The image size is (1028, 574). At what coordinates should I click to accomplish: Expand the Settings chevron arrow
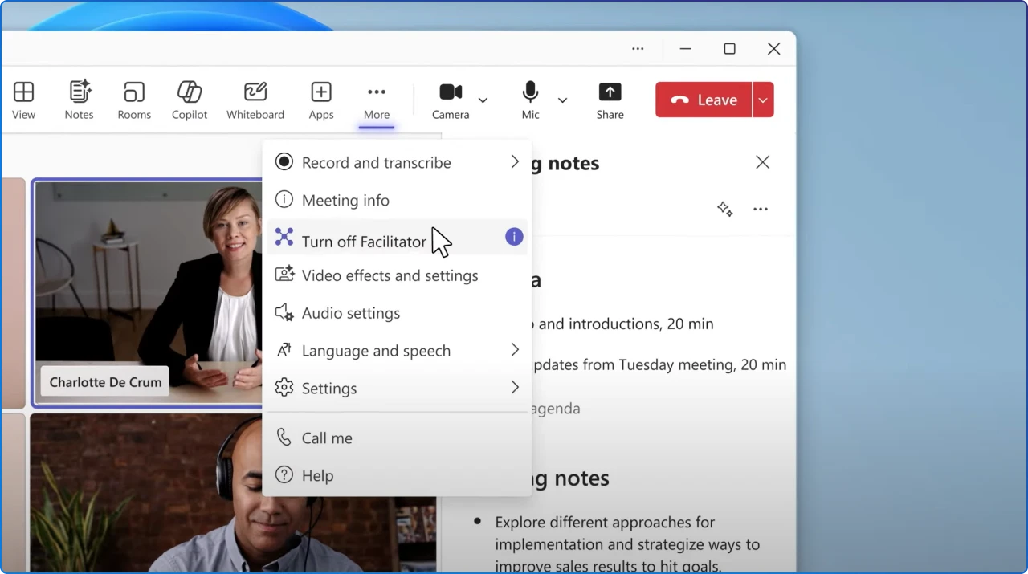515,388
